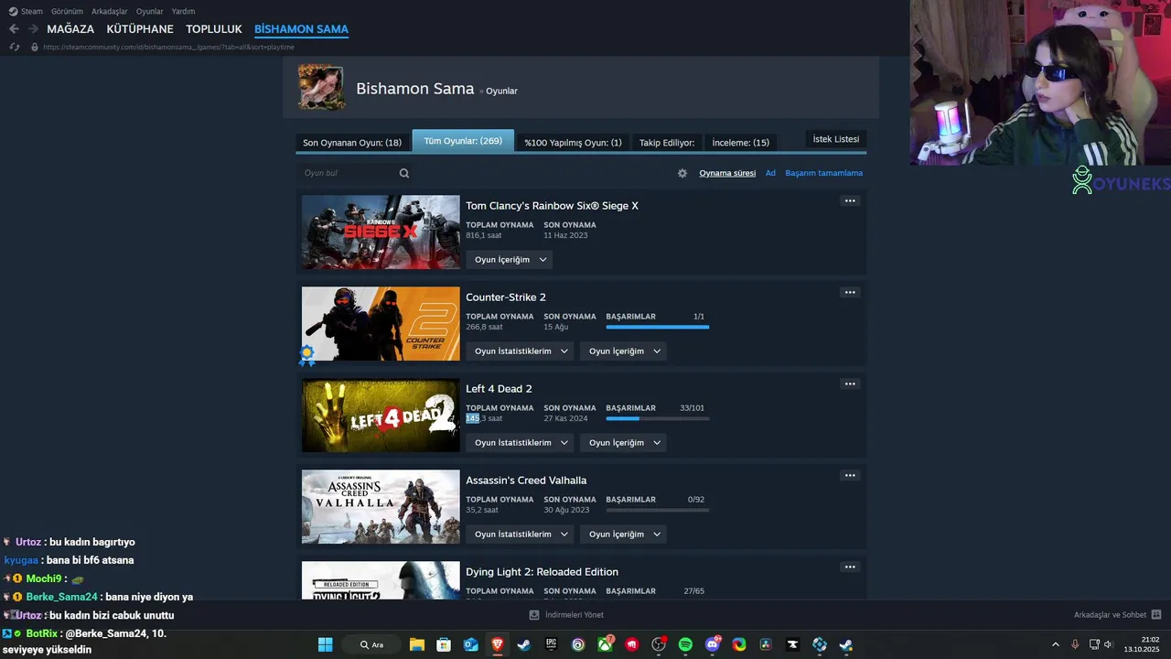Open the İstek Listesi button

pyautogui.click(x=836, y=139)
